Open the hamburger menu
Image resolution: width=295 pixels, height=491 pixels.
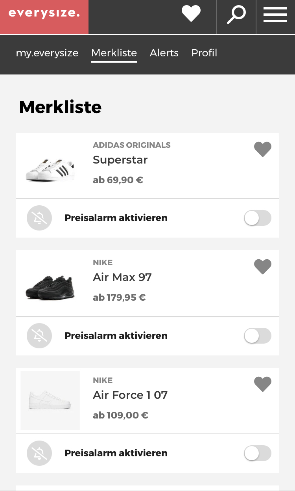coord(275,15)
